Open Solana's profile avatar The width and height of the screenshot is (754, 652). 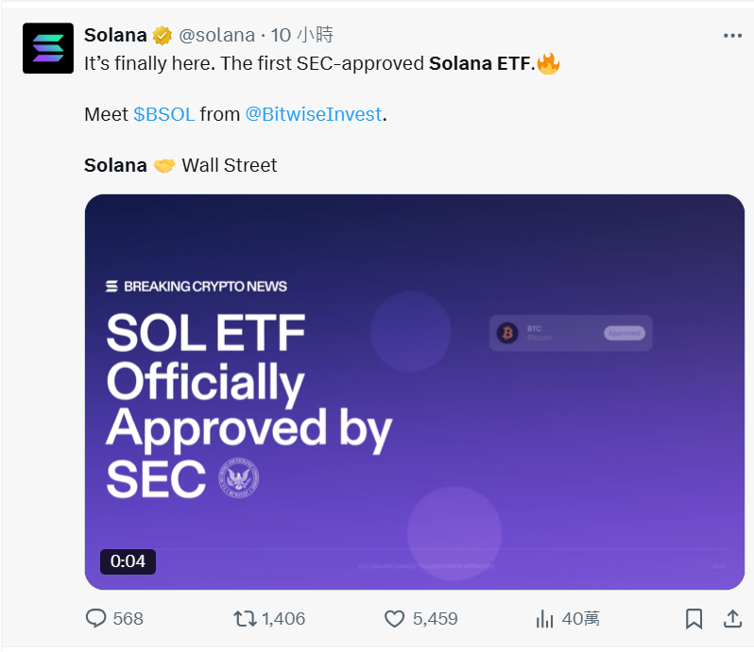47,48
